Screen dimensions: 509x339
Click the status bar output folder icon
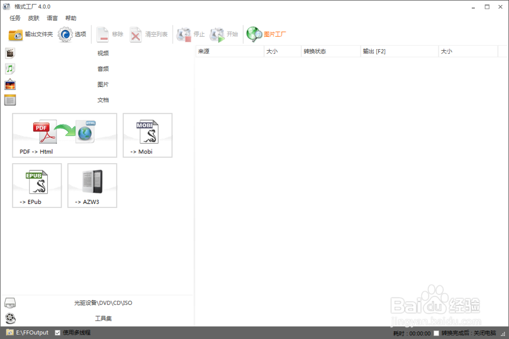click(x=10, y=332)
